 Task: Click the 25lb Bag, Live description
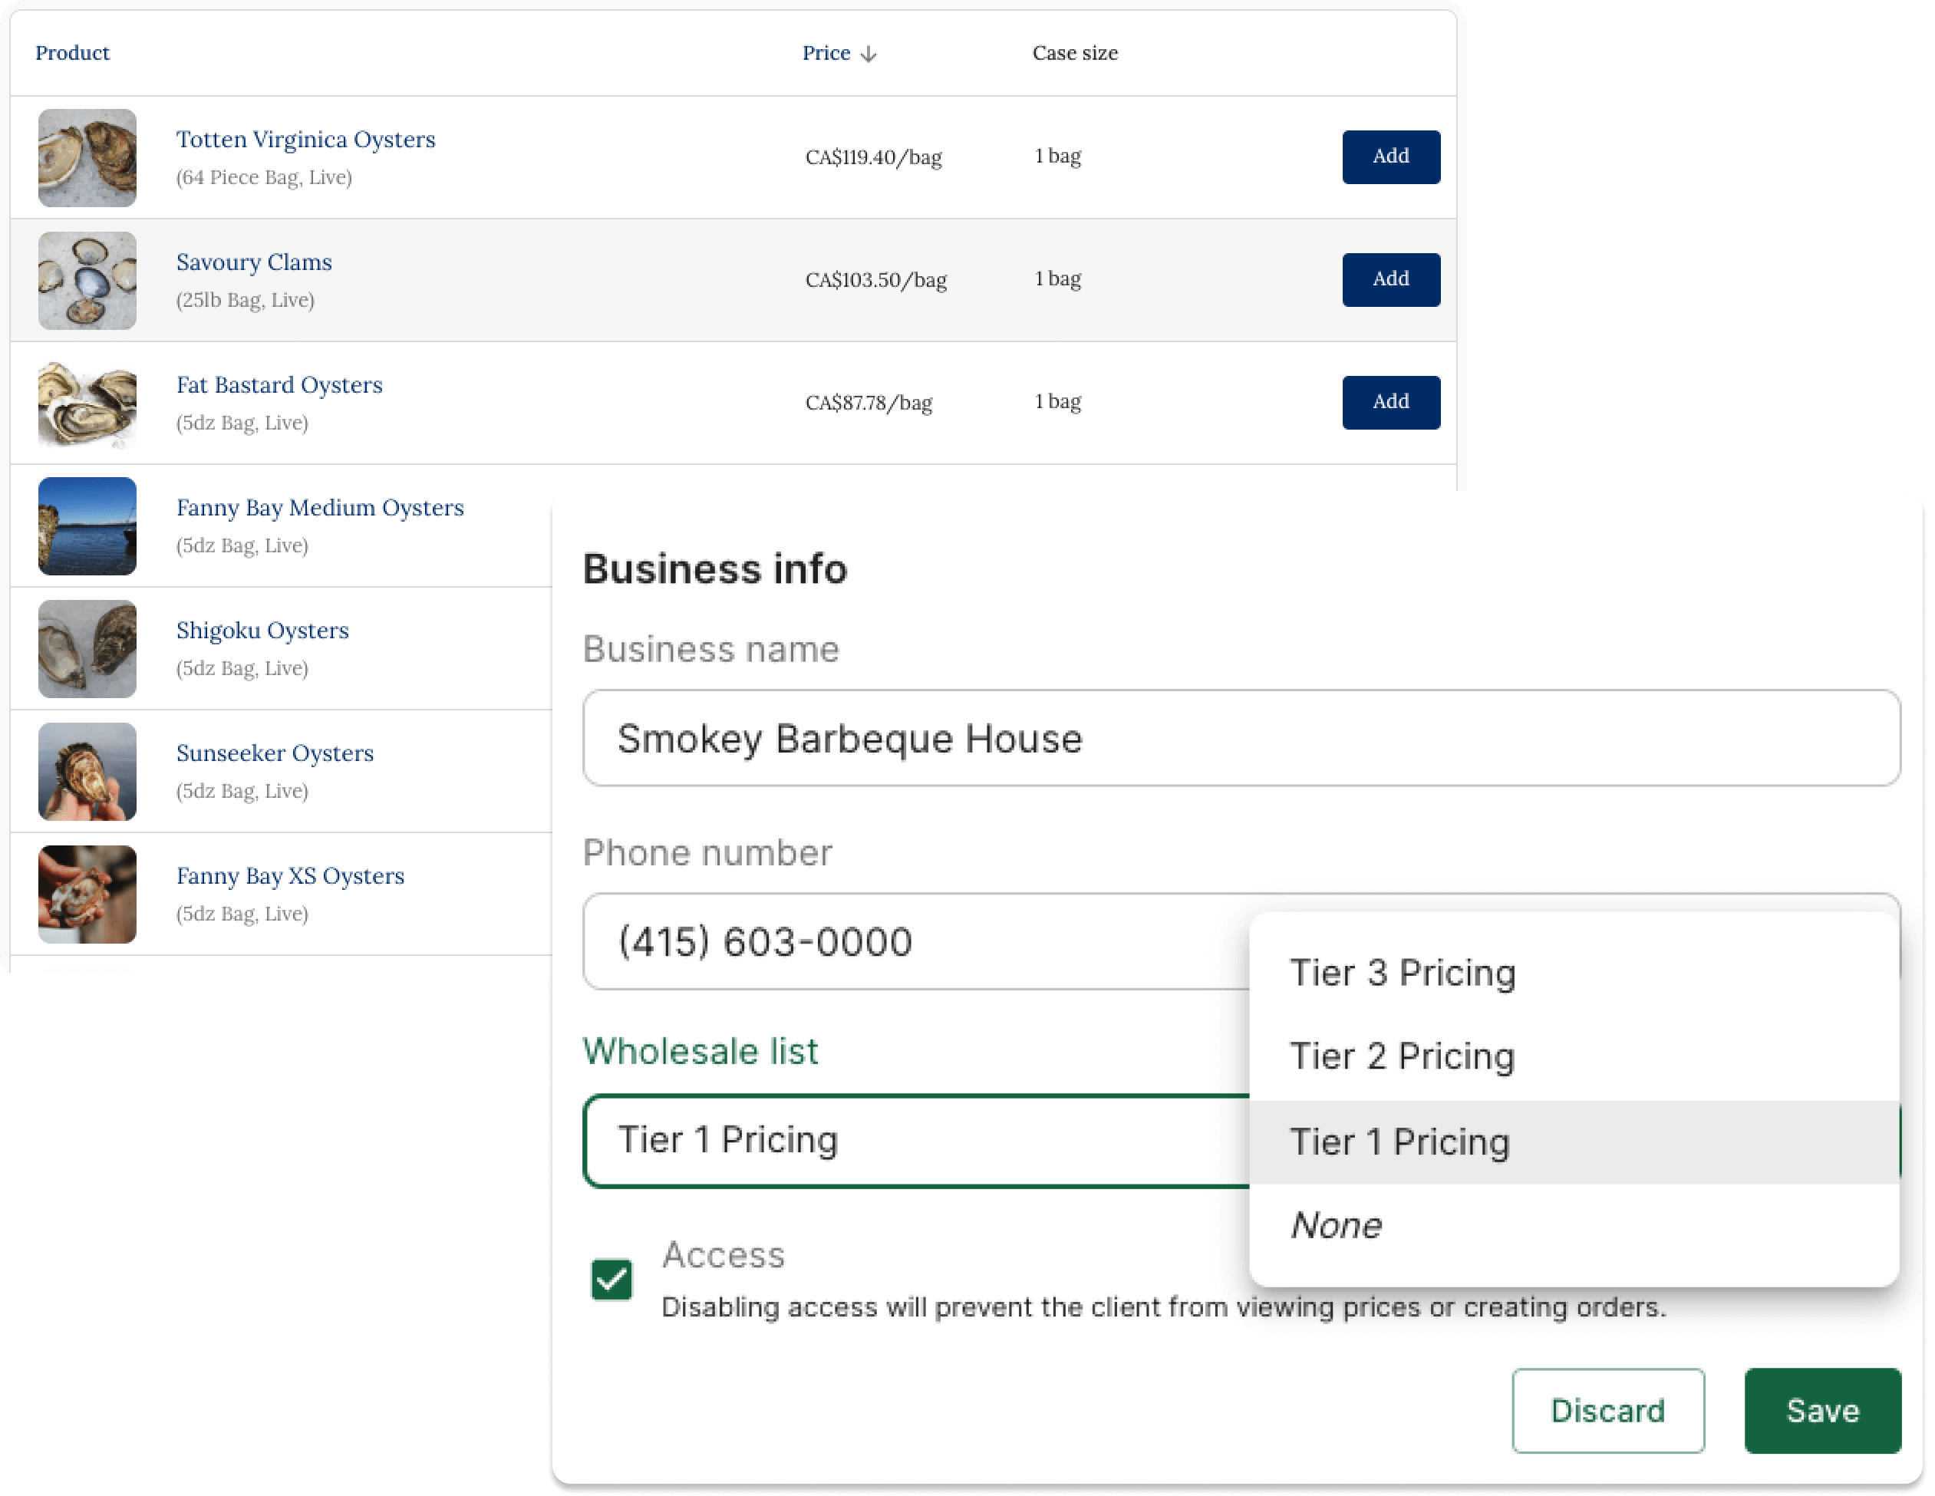coord(245,300)
